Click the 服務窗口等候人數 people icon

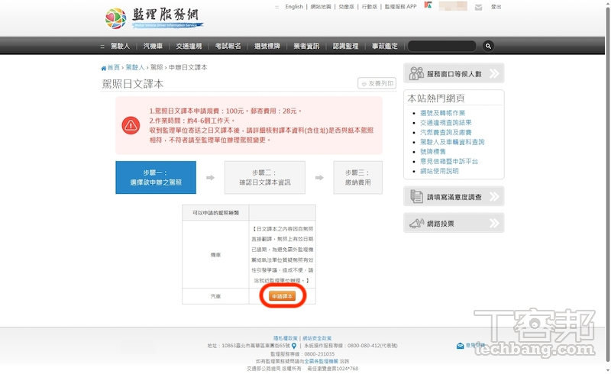[x=415, y=73]
